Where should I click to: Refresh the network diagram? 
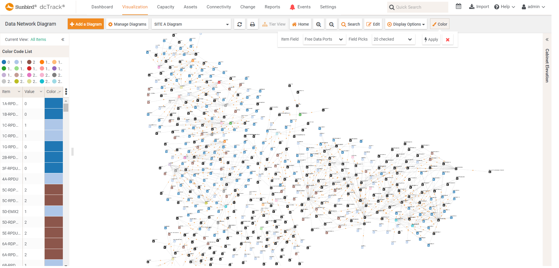(240, 24)
